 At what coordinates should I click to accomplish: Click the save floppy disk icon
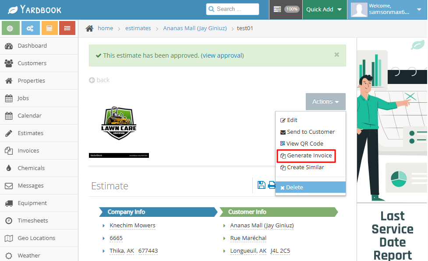261,185
